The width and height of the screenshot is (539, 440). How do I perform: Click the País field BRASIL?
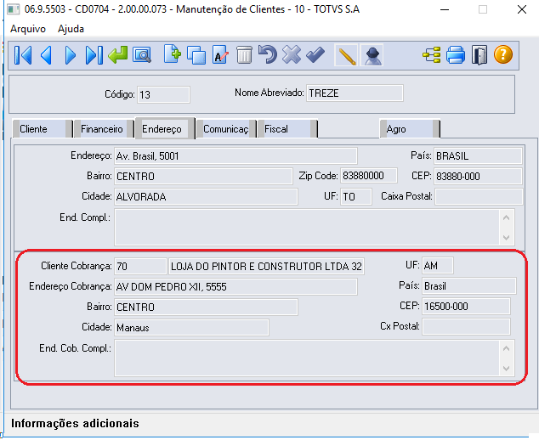pyautogui.click(x=478, y=156)
